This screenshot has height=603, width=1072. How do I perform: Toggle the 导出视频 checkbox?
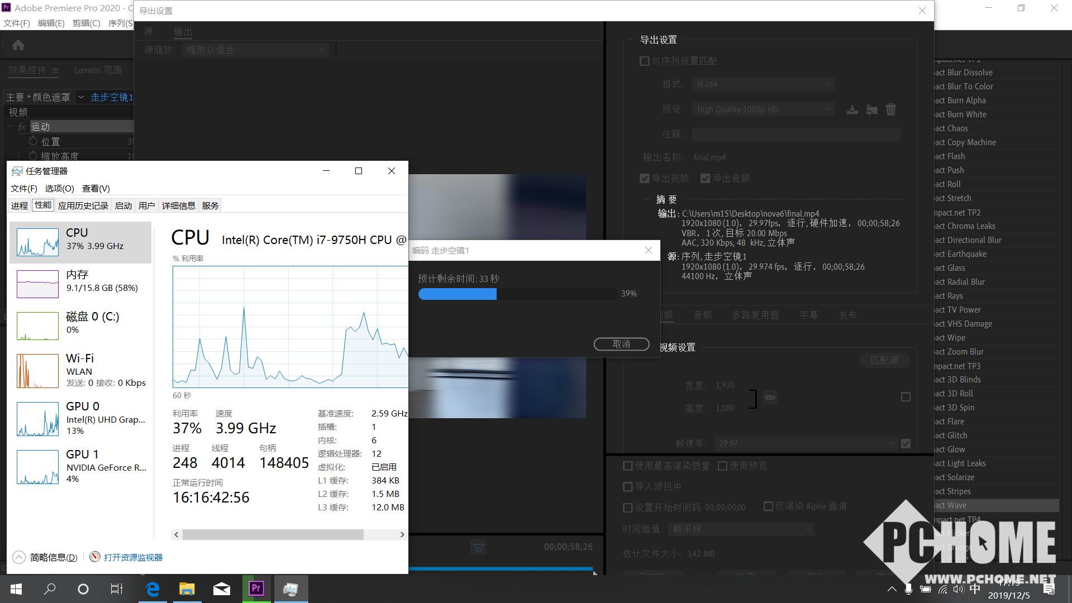pyautogui.click(x=644, y=178)
